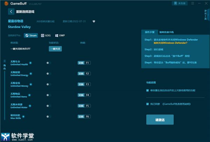
Task: Edit the F1 hotkey field
Action: click(x=87, y=63)
